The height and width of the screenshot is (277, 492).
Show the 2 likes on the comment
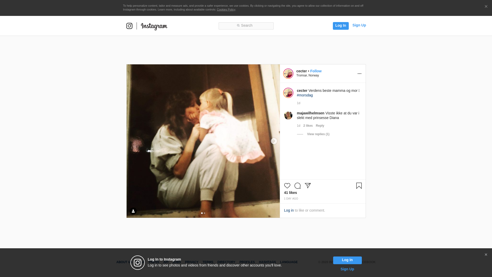pyautogui.click(x=308, y=126)
